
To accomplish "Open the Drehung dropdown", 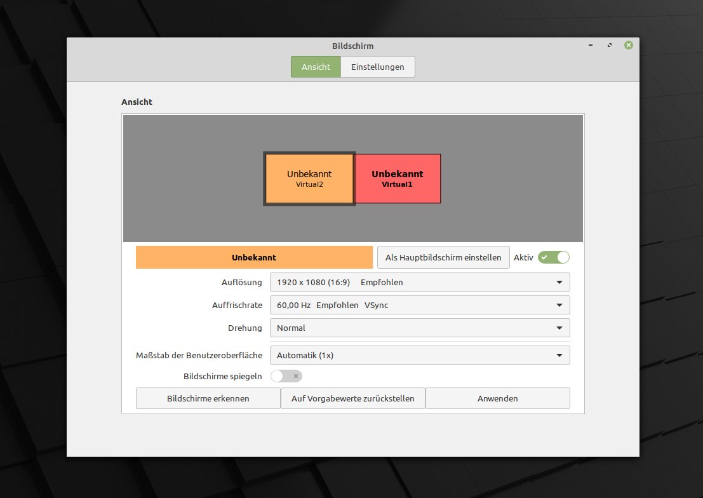I will (420, 328).
